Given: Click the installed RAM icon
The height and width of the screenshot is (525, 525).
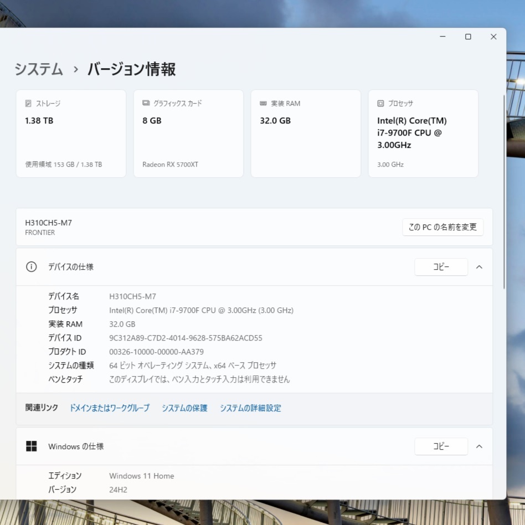Looking at the screenshot, I should pyautogui.click(x=263, y=104).
